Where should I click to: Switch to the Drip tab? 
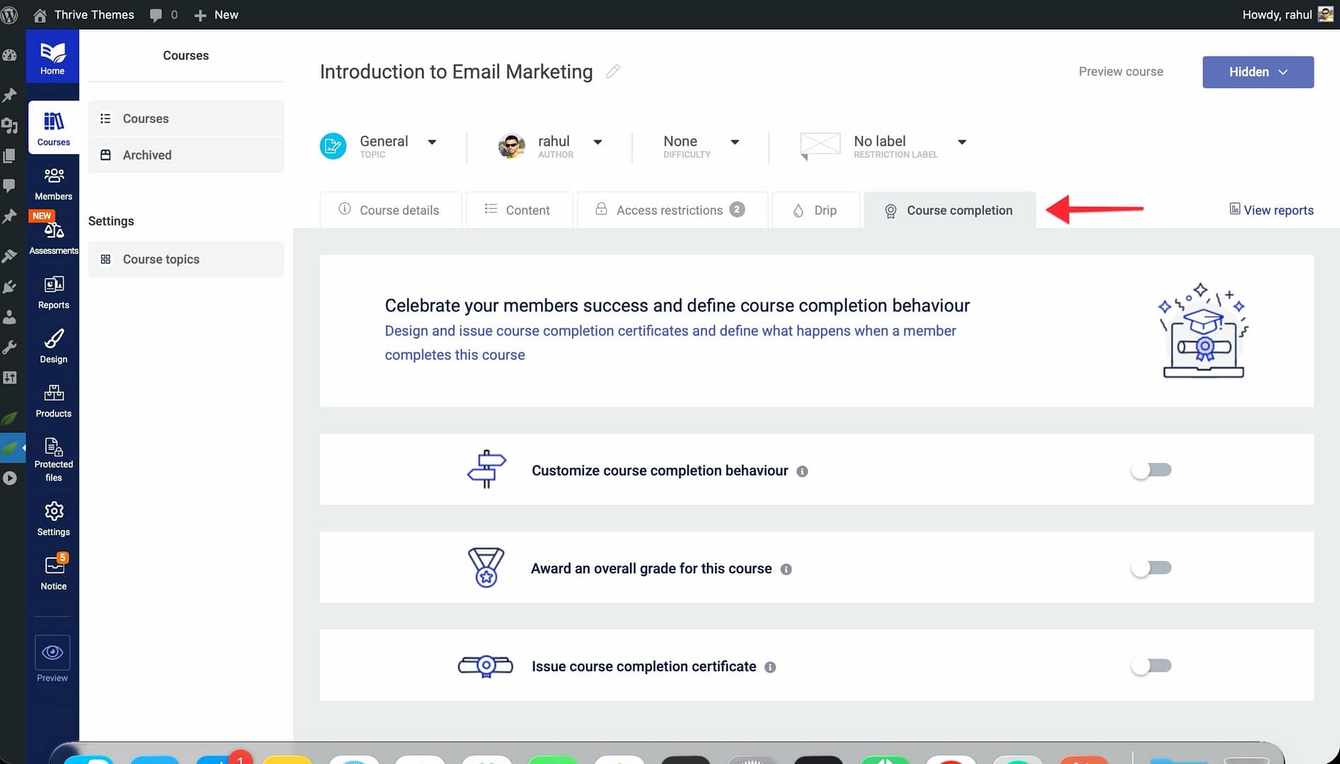(815, 210)
